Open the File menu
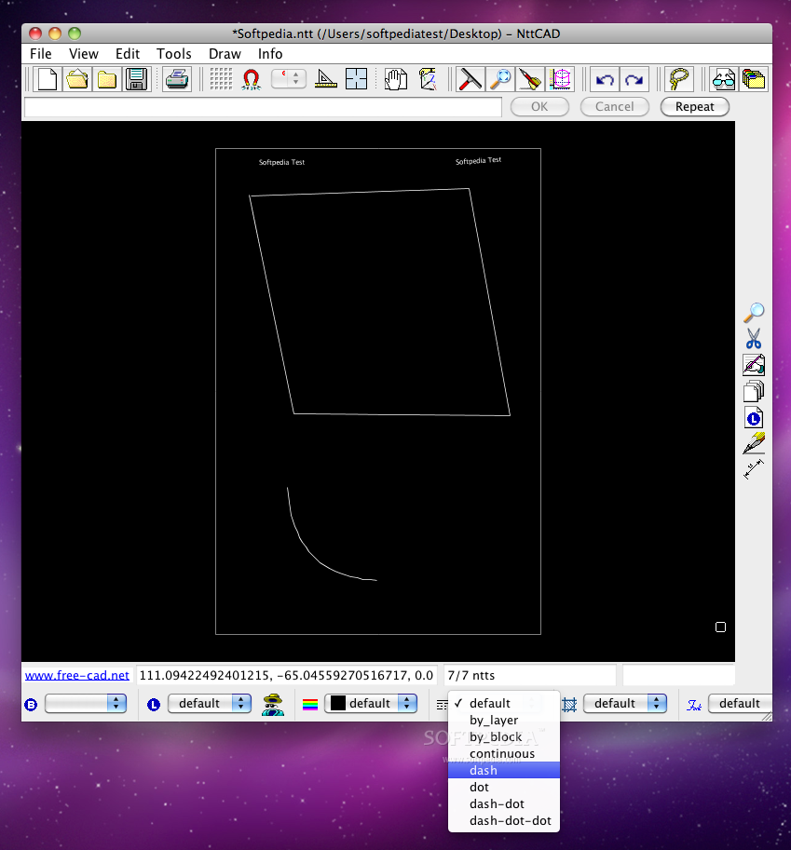The width and height of the screenshot is (791, 850). [41, 54]
